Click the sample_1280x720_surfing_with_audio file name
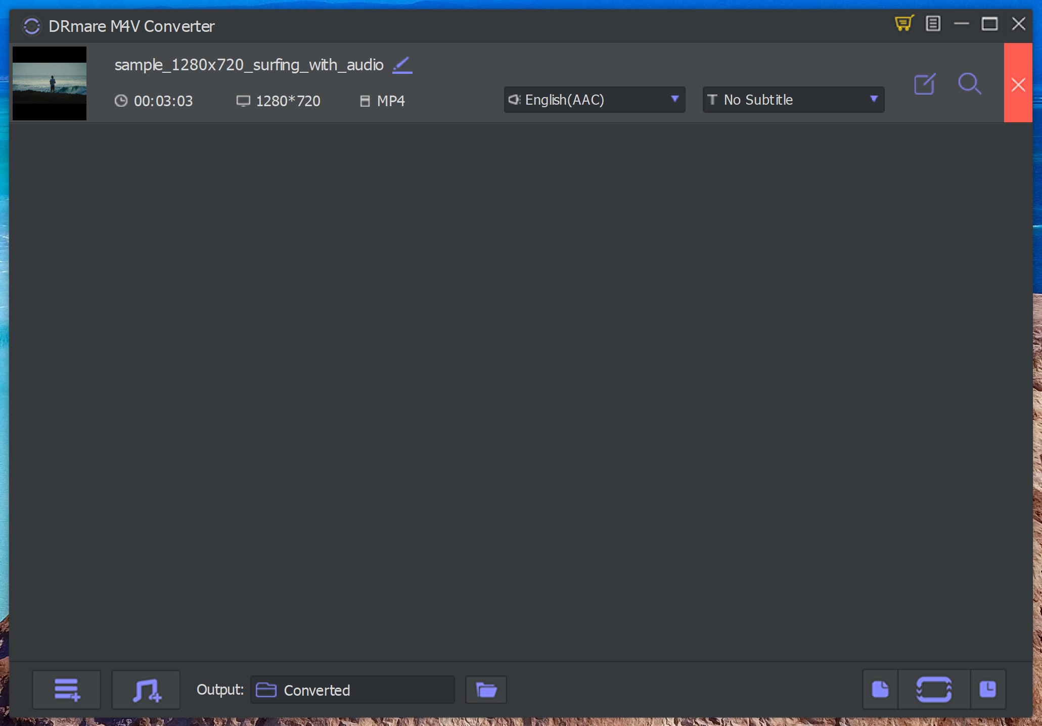The image size is (1042, 726). 249,65
